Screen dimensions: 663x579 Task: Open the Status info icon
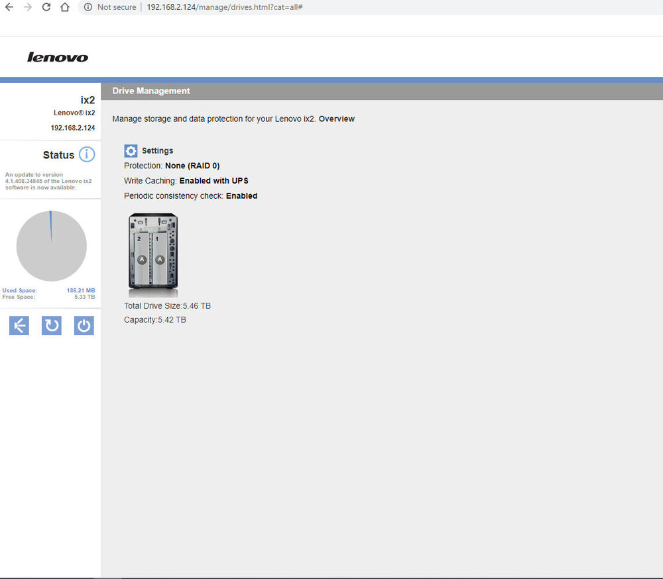click(x=87, y=154)
